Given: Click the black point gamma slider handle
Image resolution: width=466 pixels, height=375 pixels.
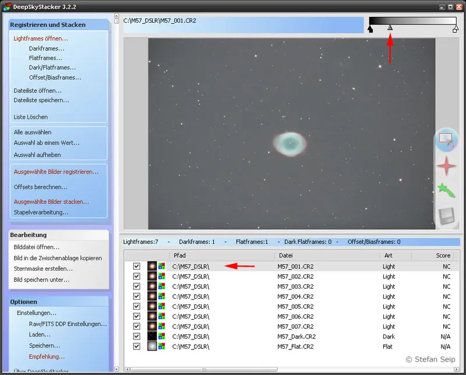Looking at the screenshot, I should point(370,29).
